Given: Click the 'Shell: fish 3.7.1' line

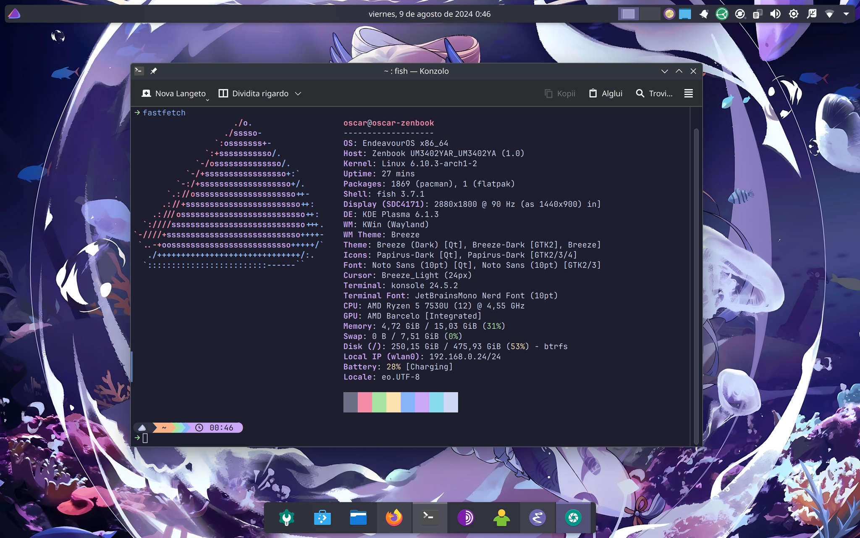Looking at the screenshot, I should (x=384, y=194).
